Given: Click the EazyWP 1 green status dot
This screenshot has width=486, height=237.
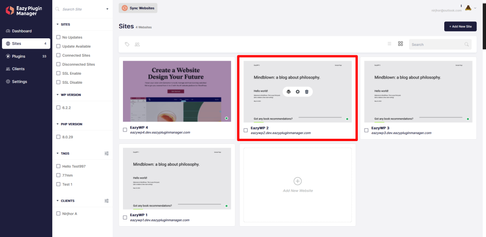Looking at the screenshot, I should (x=226, y=206).
